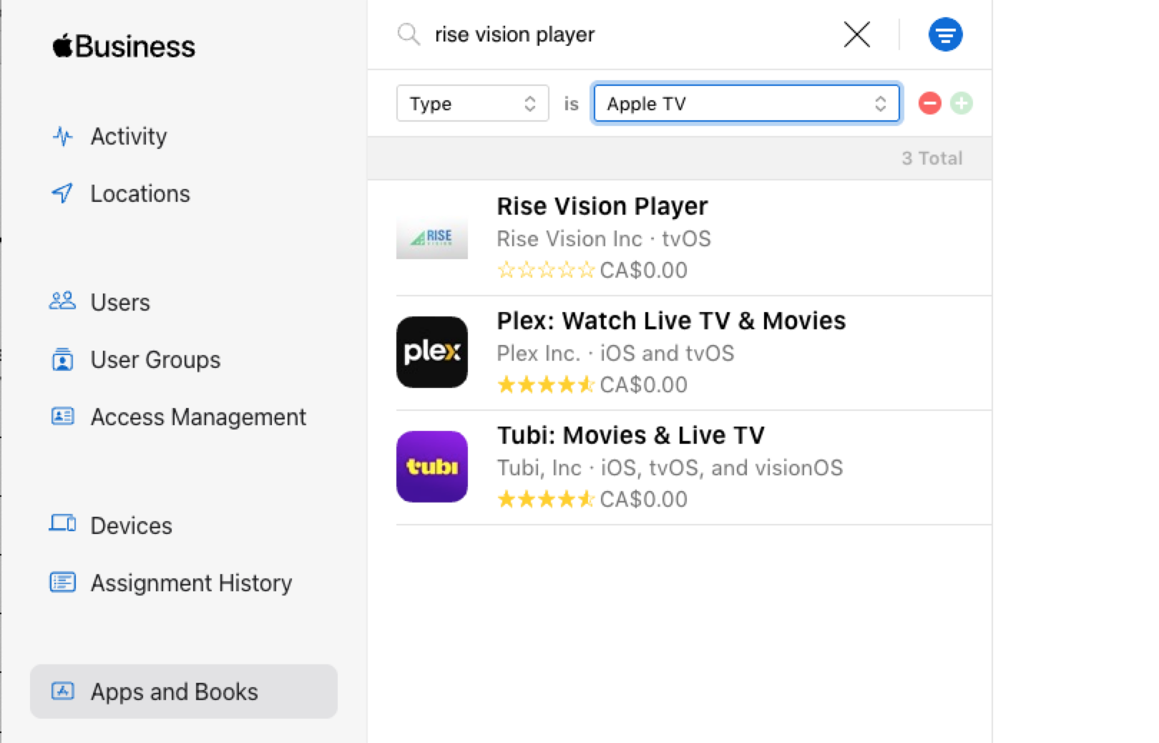The width and height of the screenshot is (1159, 743).
Task: Open the Apple TV value dropdown
Action: pyautogui.click(x=745, y=104)
